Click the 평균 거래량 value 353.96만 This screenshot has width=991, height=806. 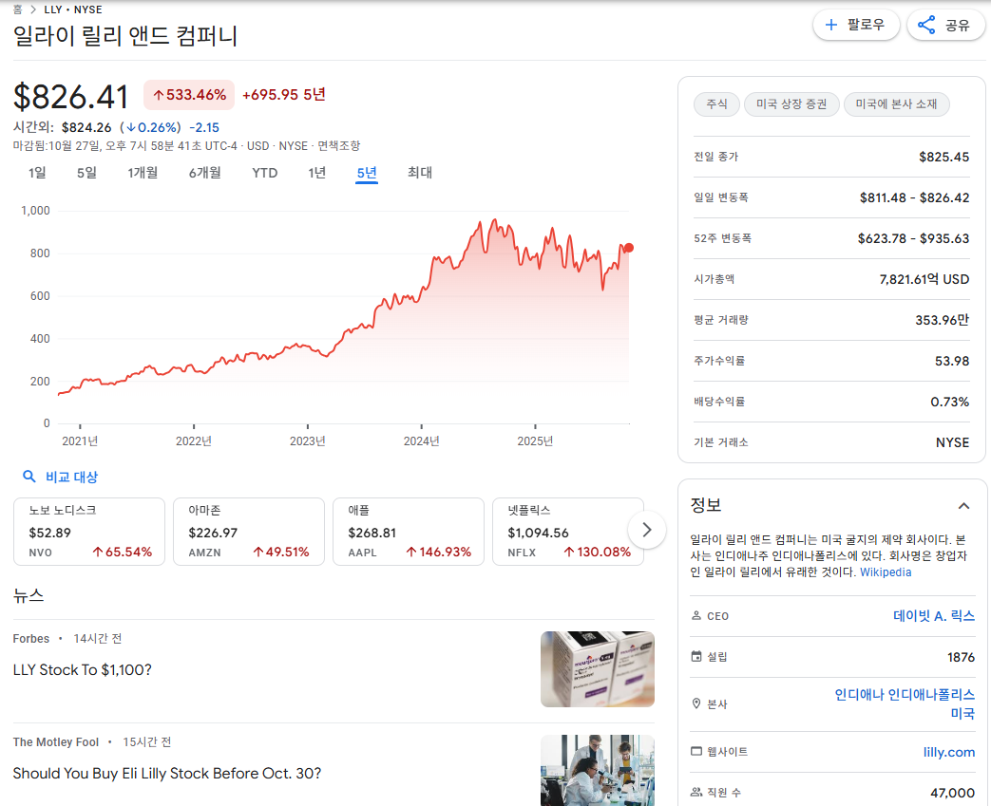(x=942, y=320)
